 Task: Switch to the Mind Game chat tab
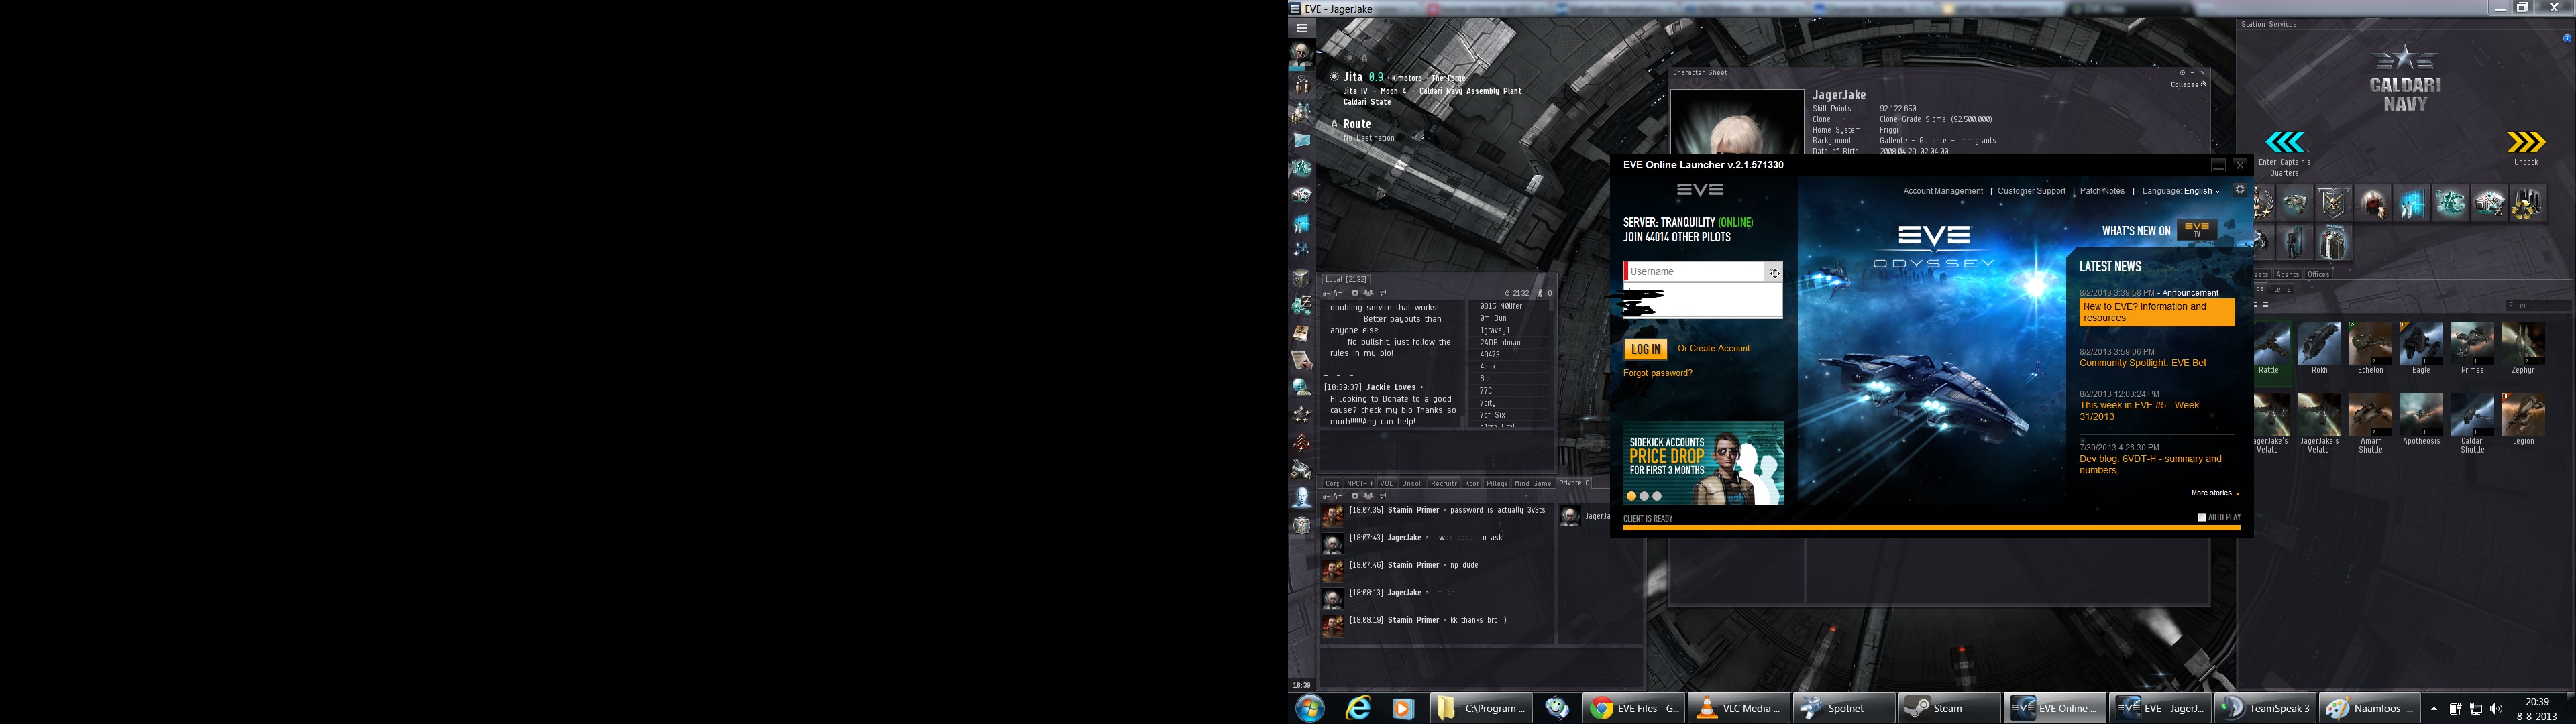click(x=1532, y=483)
